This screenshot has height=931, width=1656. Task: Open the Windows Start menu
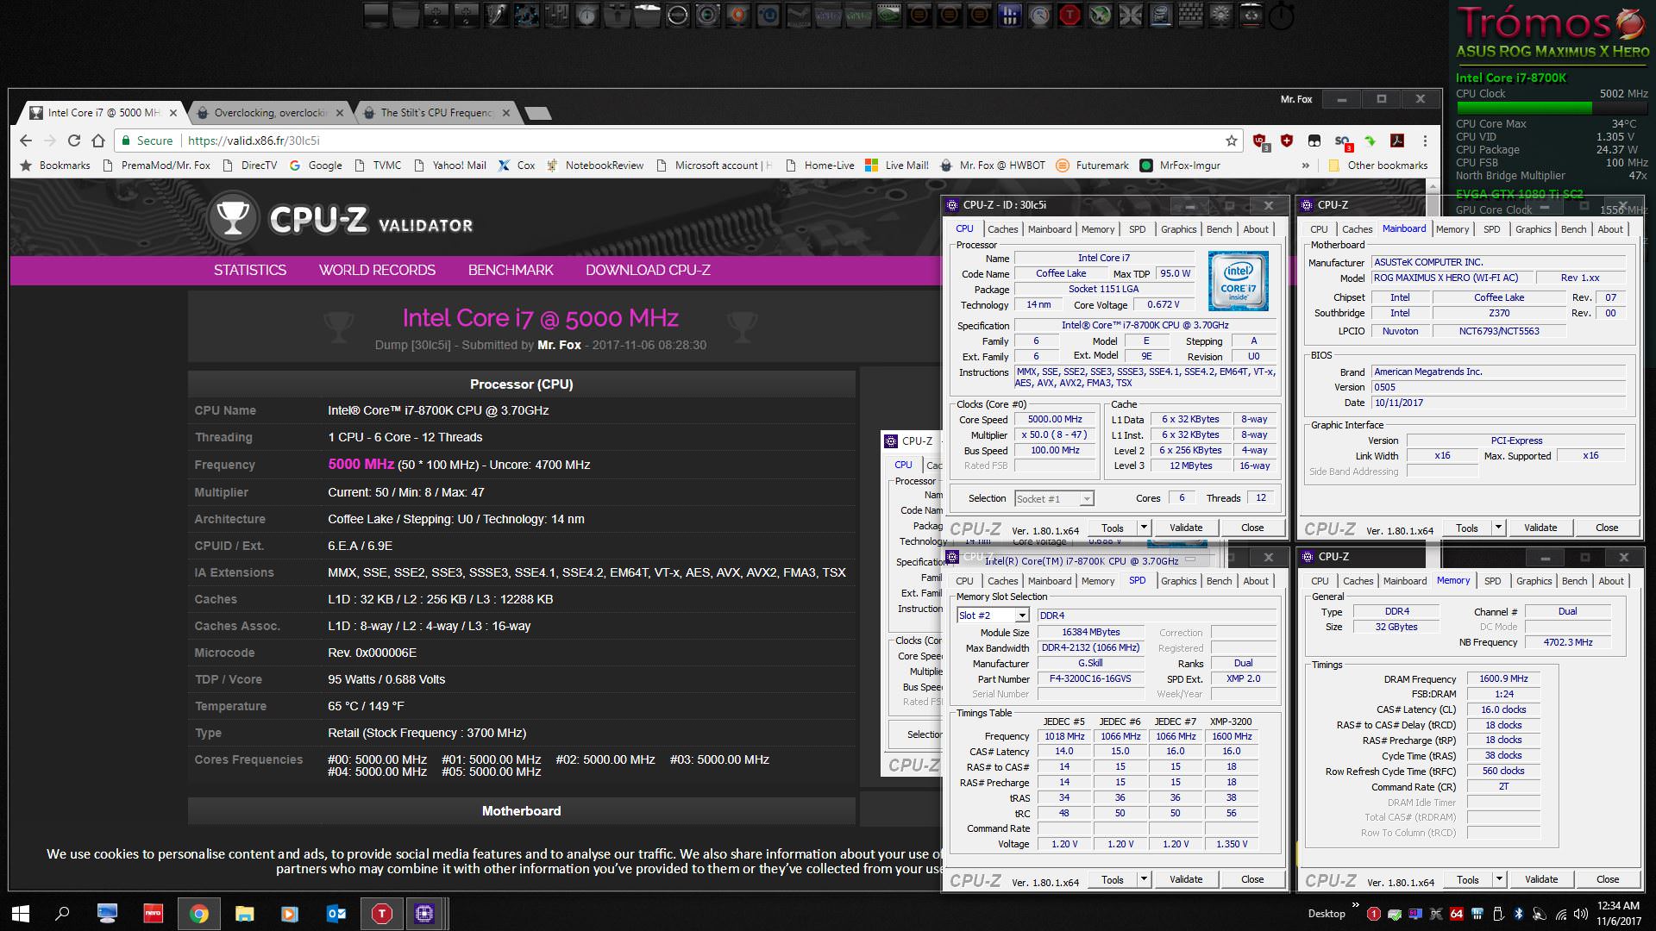point(21,913)
